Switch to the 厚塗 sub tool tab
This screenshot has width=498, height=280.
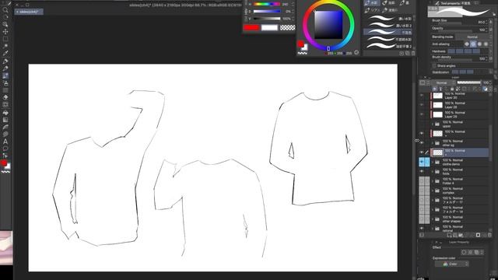click(x=389, y=3)
